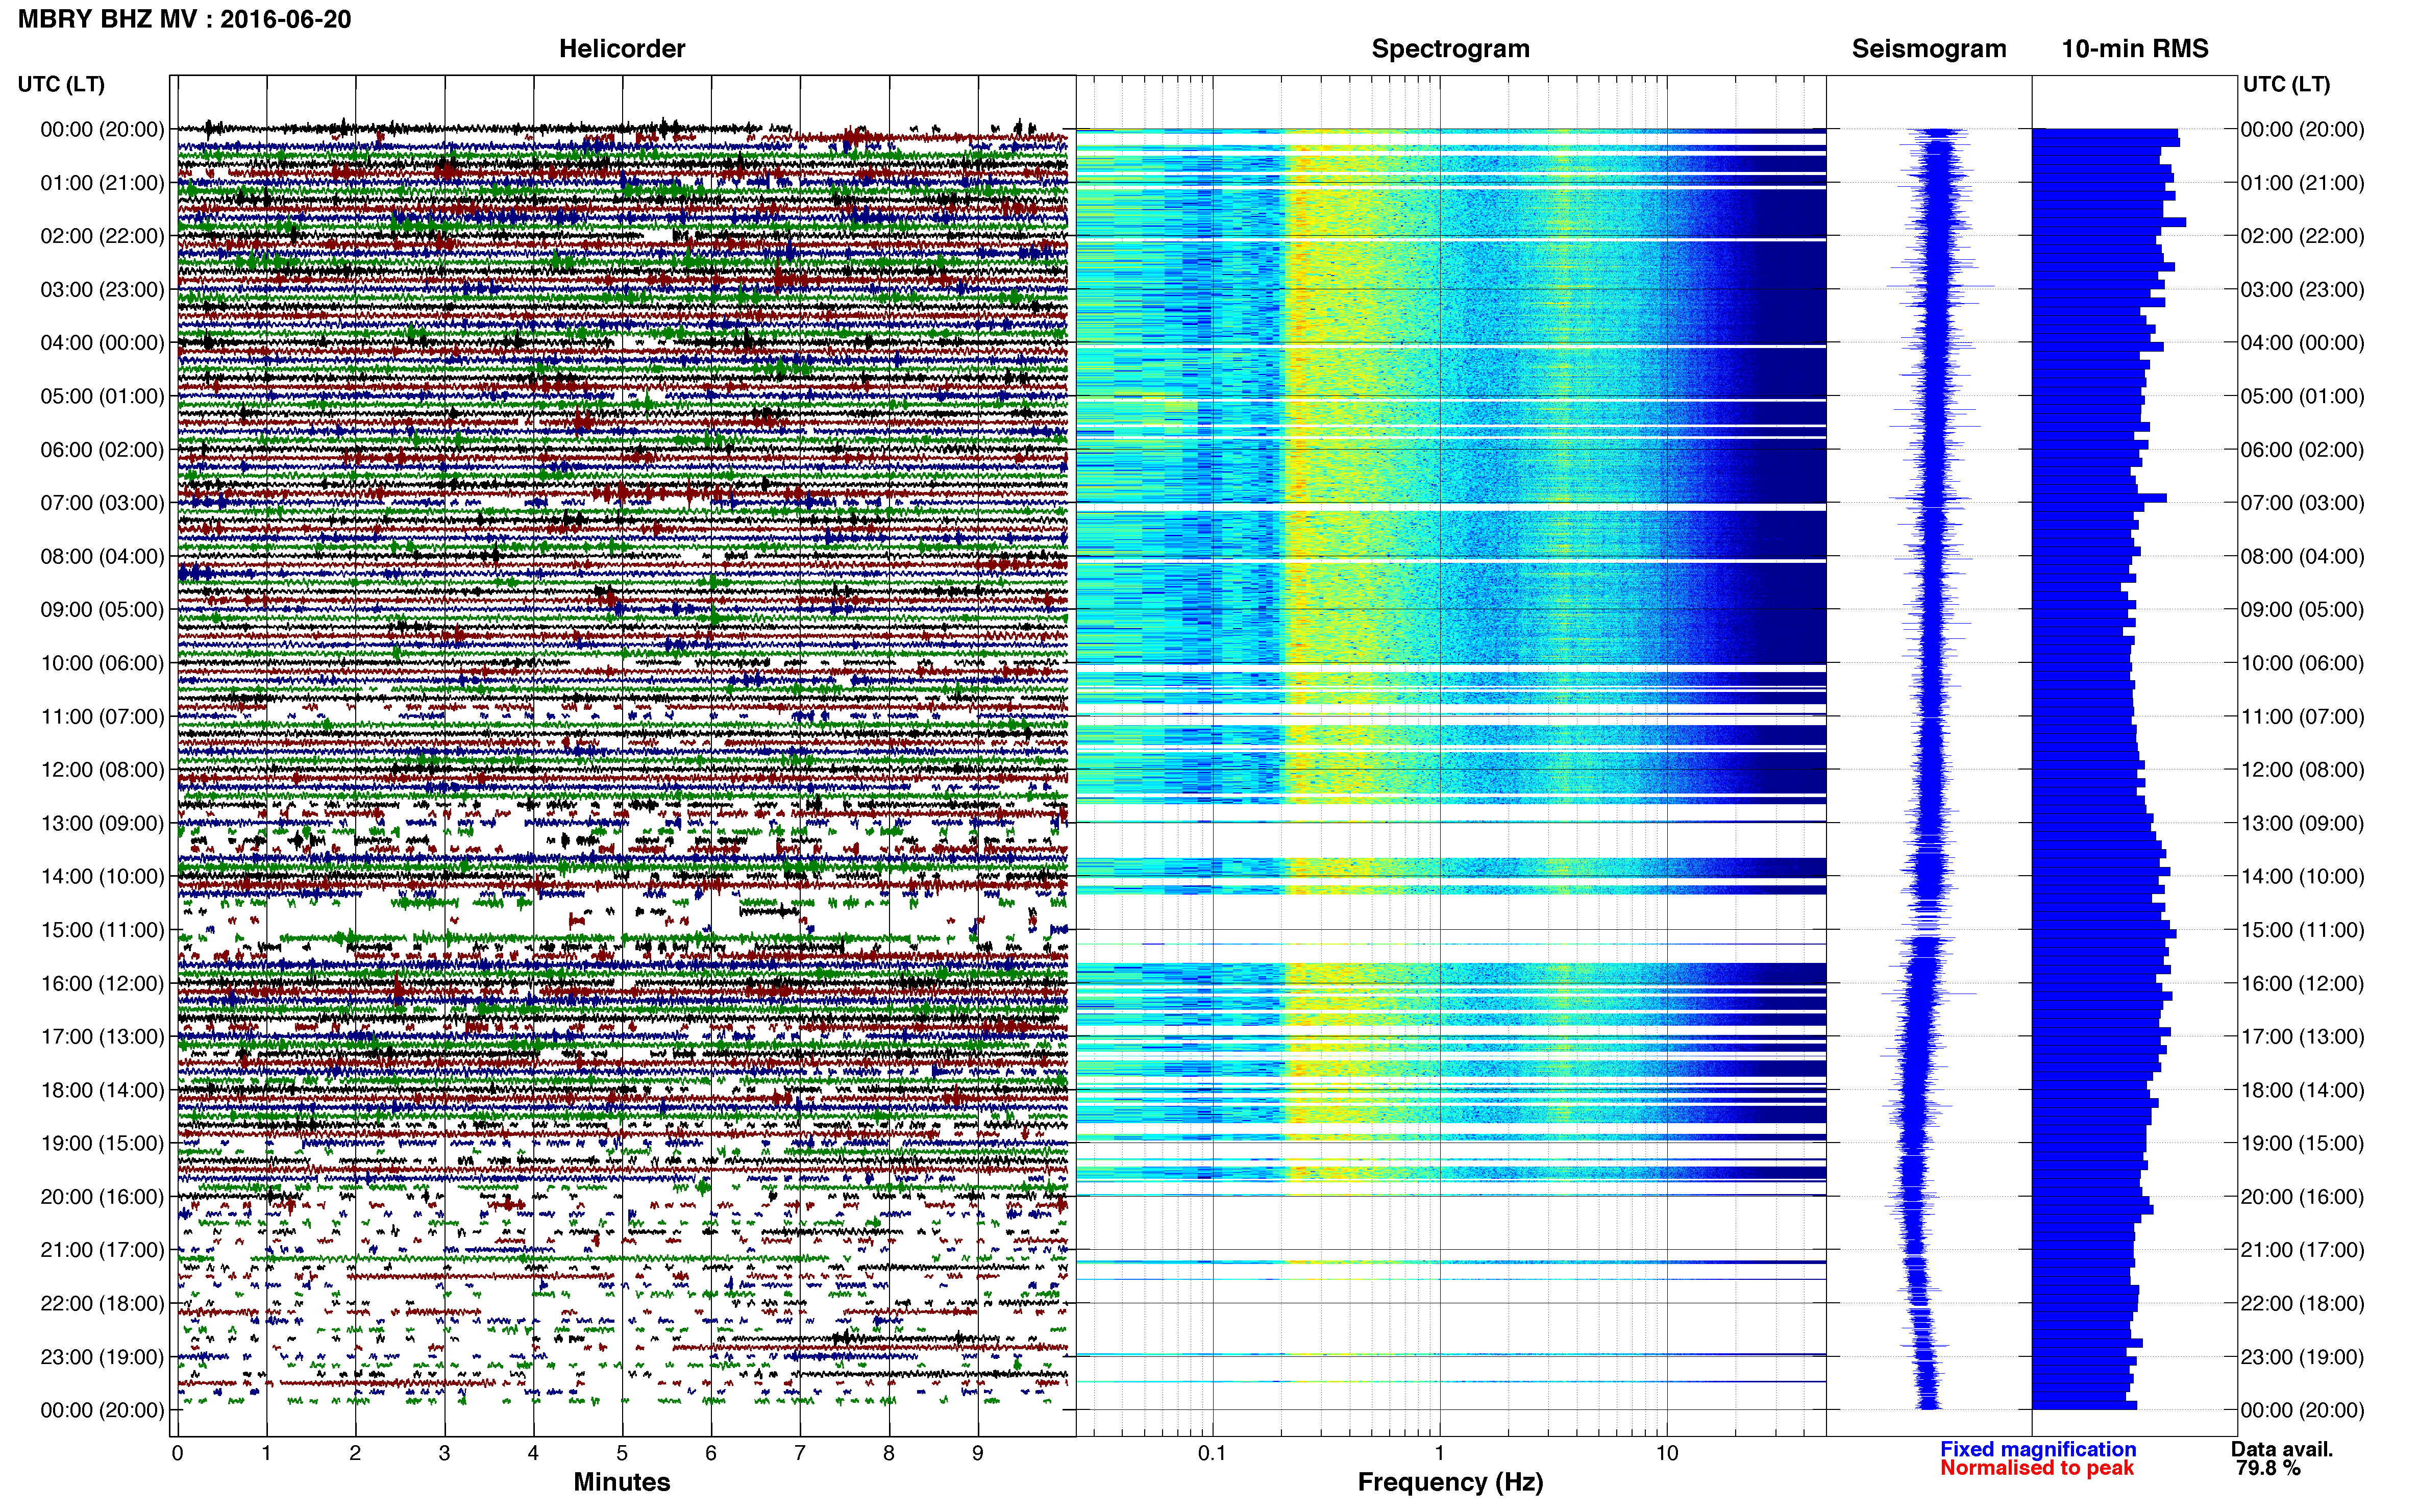Click 03:00 (23:00) label left of the helicorder
This screenshot has height=1512, width=2419.
[x=102, y=289]
